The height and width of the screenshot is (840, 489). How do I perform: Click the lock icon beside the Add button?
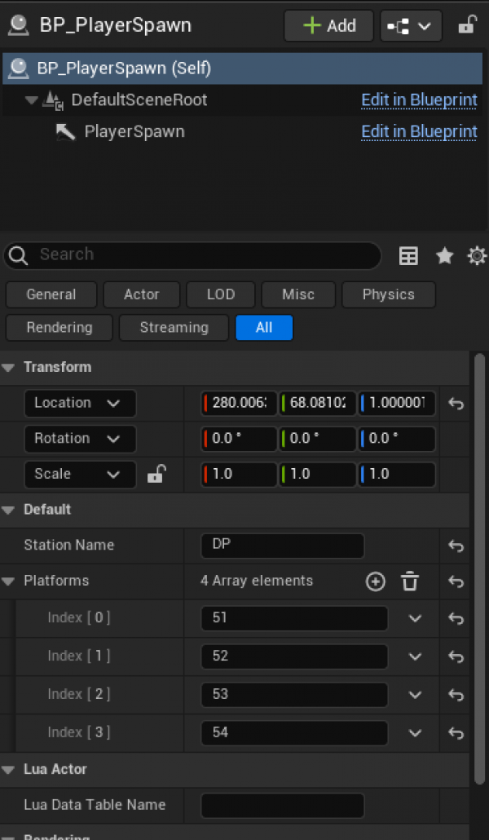click(467, 25)
